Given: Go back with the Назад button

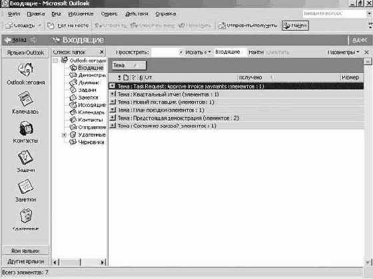Looking at the screenshot, I should (x=16, y=40).
